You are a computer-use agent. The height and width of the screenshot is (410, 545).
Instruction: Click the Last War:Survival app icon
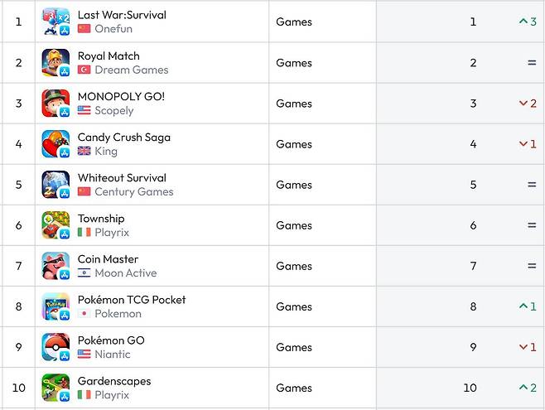55,22
